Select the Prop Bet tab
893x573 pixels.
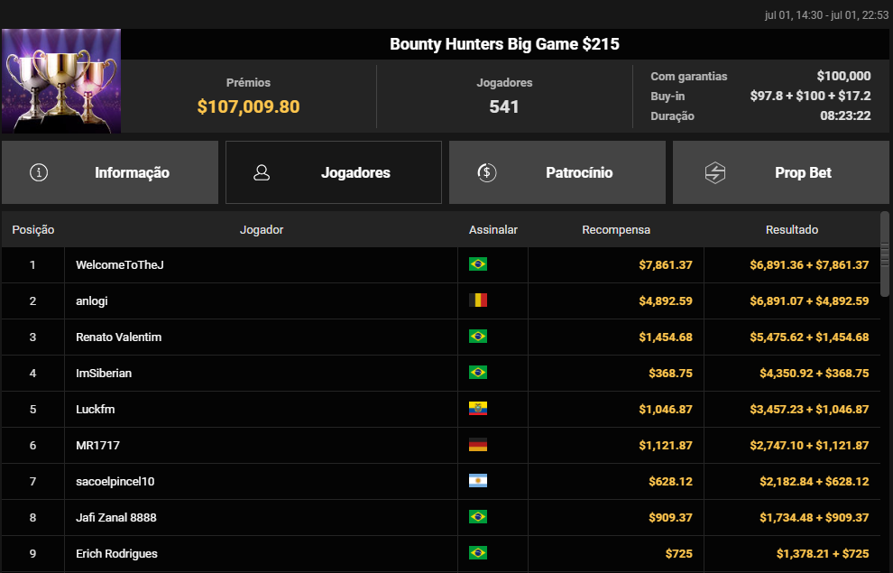click(781, 172)
